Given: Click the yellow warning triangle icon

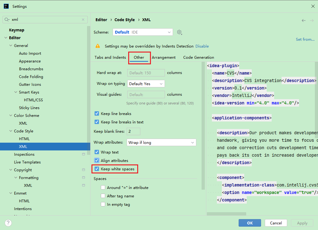Looking at the screenshot, I should tap(98, 46).
